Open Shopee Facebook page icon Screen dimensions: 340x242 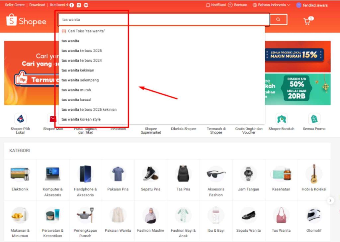pos(72,5)
